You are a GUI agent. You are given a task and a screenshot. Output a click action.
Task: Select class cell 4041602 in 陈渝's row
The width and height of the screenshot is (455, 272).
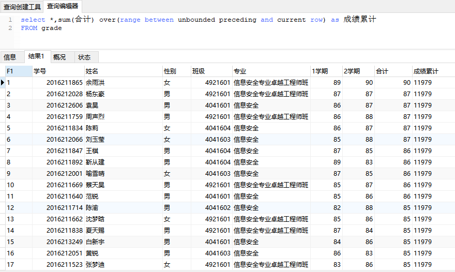click(x=211, y=208)
